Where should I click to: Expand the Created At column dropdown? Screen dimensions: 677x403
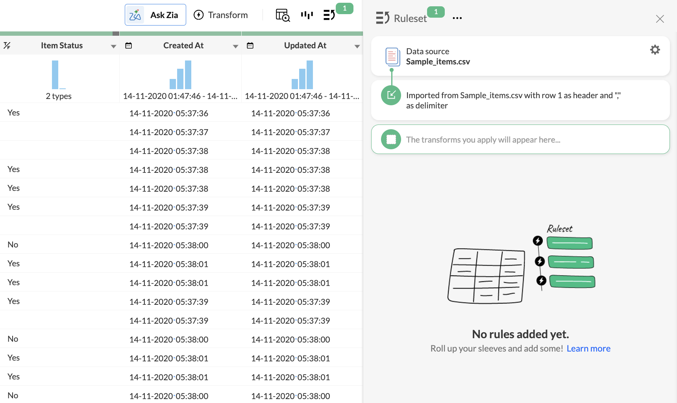point(235,46)
